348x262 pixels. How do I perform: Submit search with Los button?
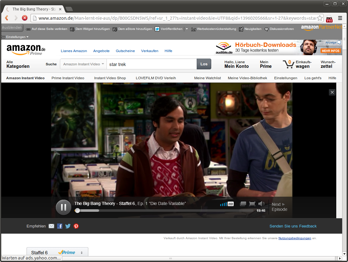click(204, 64)
